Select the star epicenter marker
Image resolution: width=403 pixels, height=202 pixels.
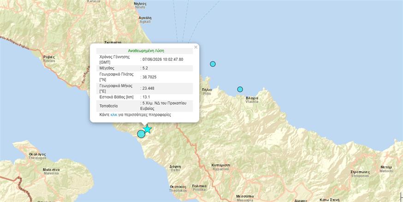point(147,129)
